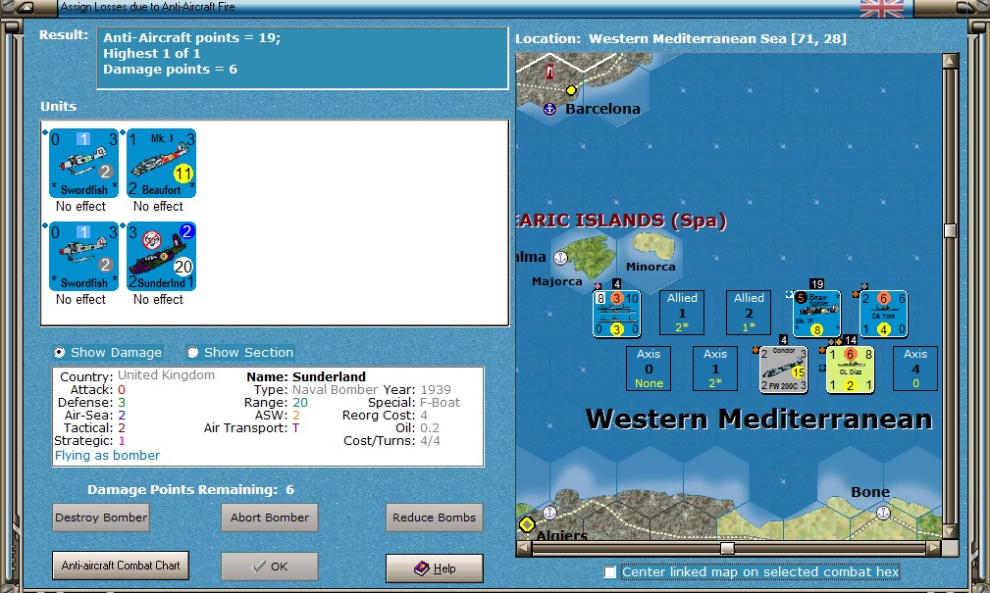Viewport: 990px width, 593px height.
Task: Click the Algiers yellow city marker
Action: (527, 524)
